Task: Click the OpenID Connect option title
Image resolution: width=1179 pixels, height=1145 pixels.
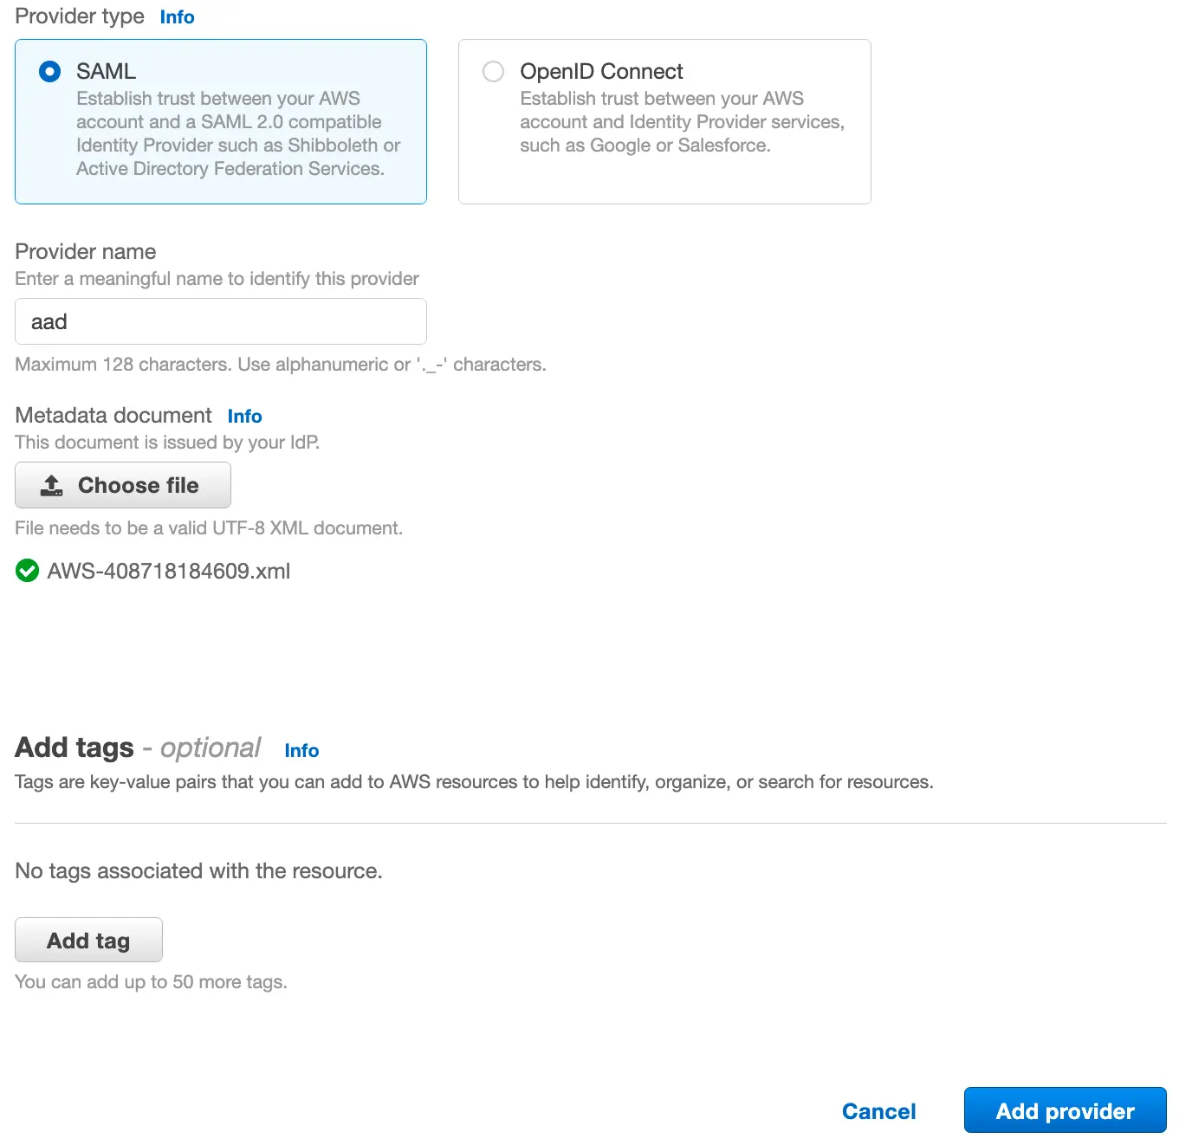Action: click(601, 71)
